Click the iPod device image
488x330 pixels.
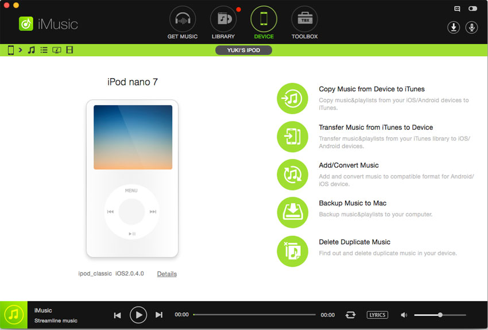(132, 178)
